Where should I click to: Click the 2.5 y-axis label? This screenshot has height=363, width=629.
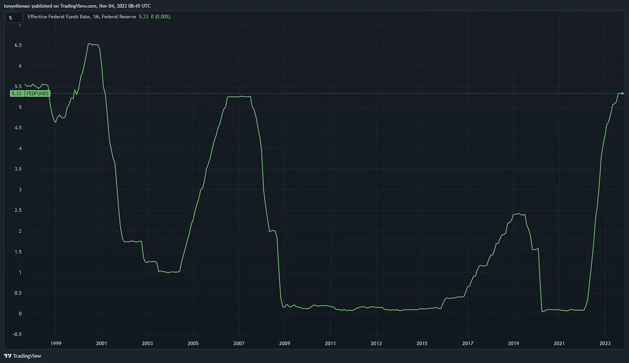17,211
